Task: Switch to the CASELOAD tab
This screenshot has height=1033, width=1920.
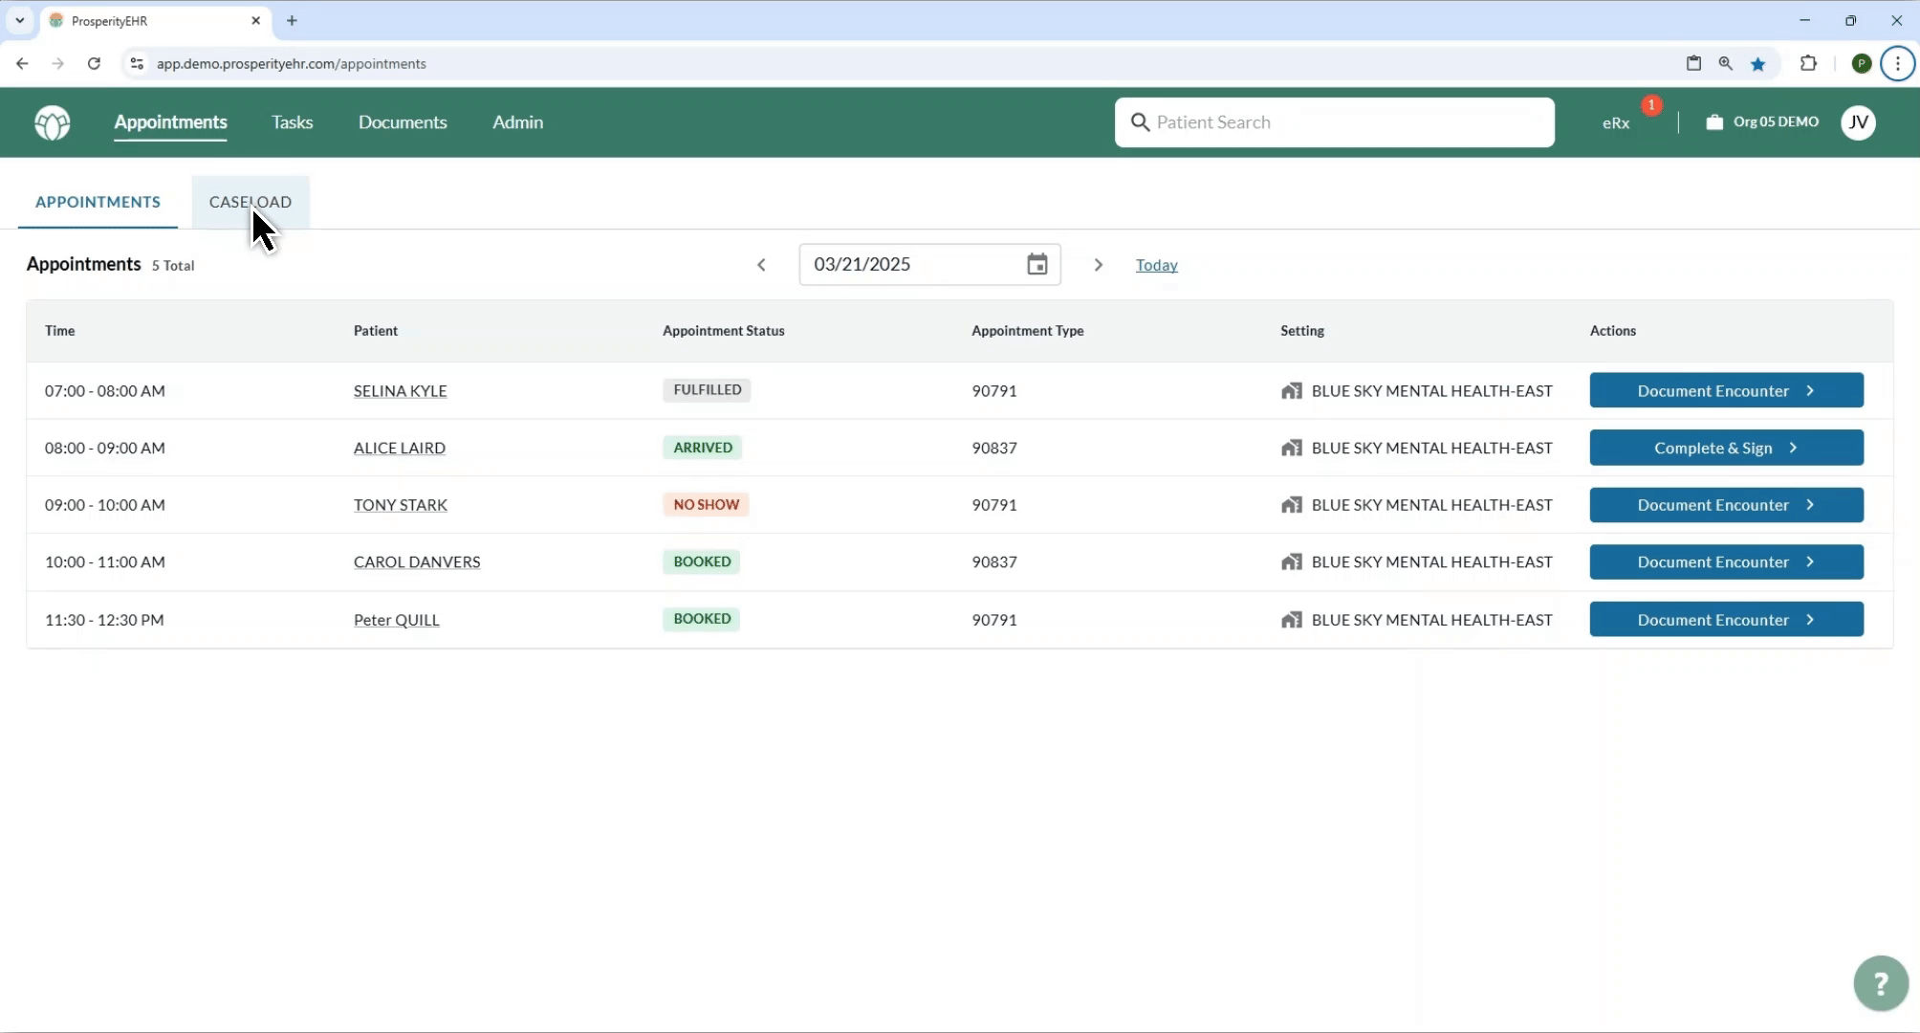Action: (x=250, y=202)
